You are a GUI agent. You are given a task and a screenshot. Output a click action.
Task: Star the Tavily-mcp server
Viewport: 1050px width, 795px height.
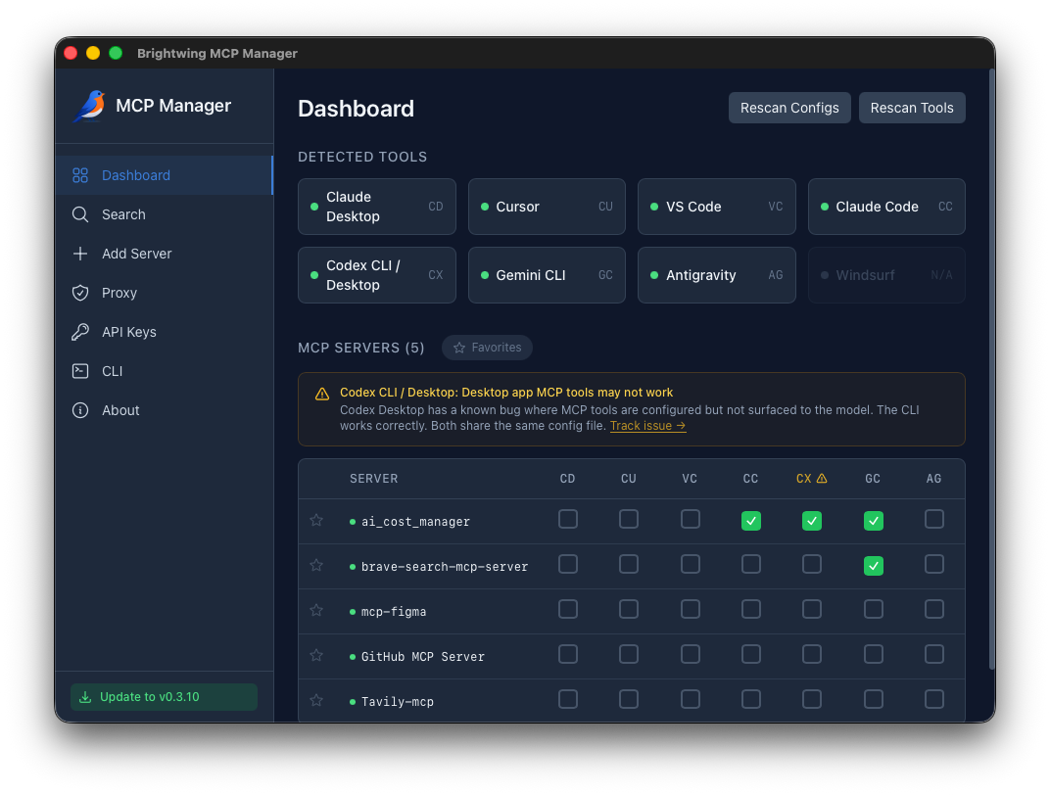(315, 700)
